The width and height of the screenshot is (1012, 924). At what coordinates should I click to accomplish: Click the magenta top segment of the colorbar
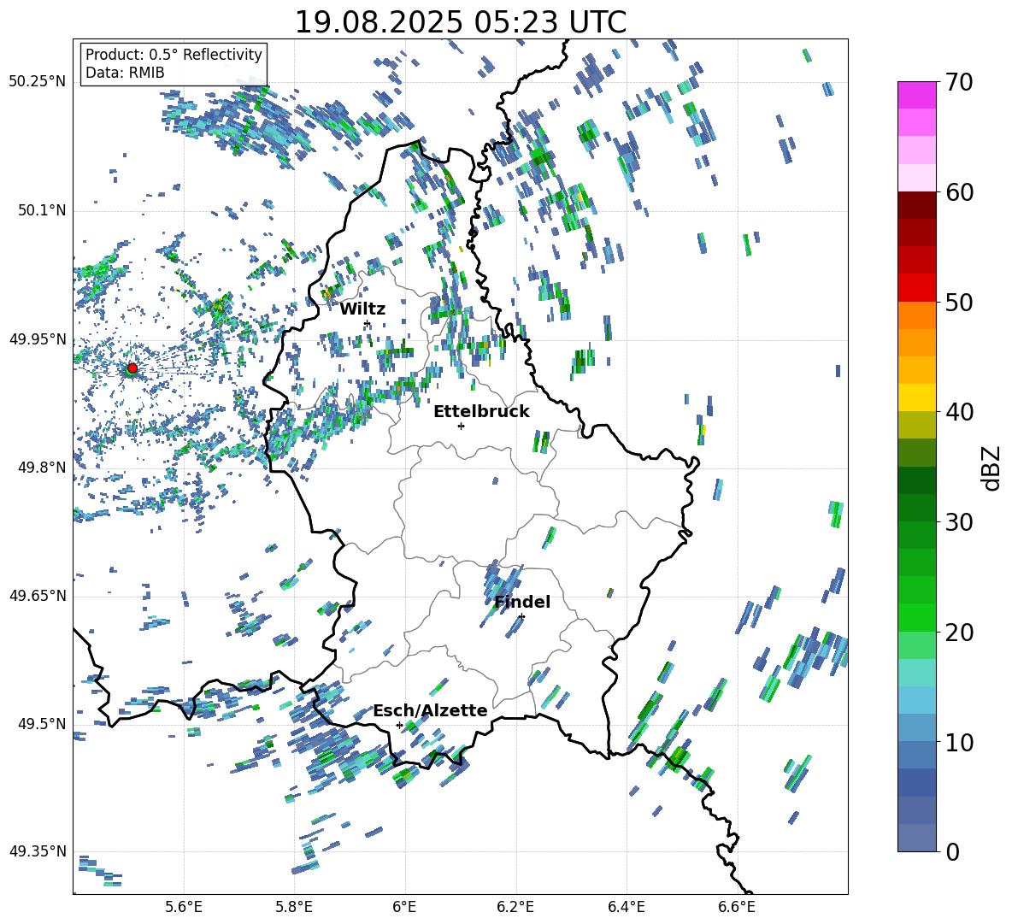click(x=917, y=95)
